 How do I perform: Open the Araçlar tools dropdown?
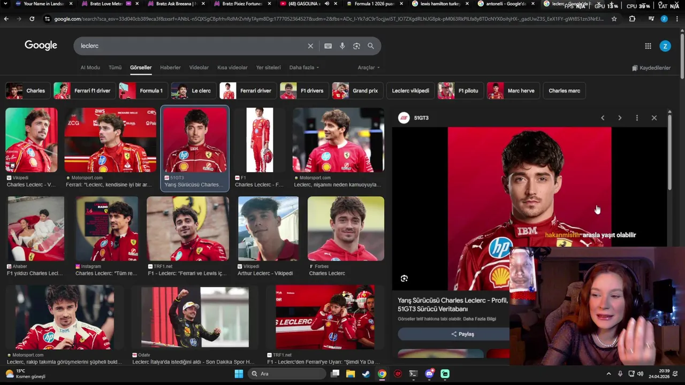coord(369,67)
